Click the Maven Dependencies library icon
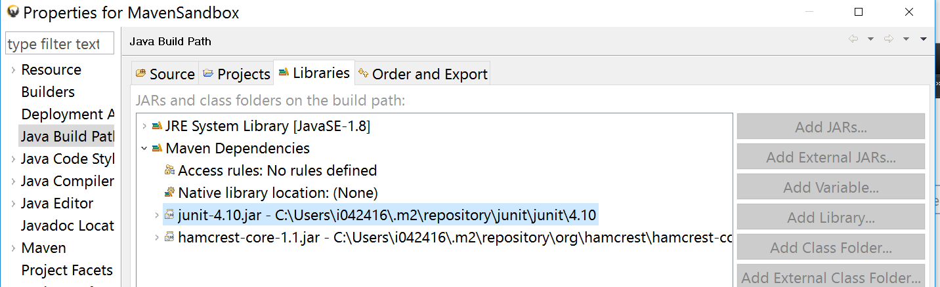The image size is (940, 287). tap(157, 148)
